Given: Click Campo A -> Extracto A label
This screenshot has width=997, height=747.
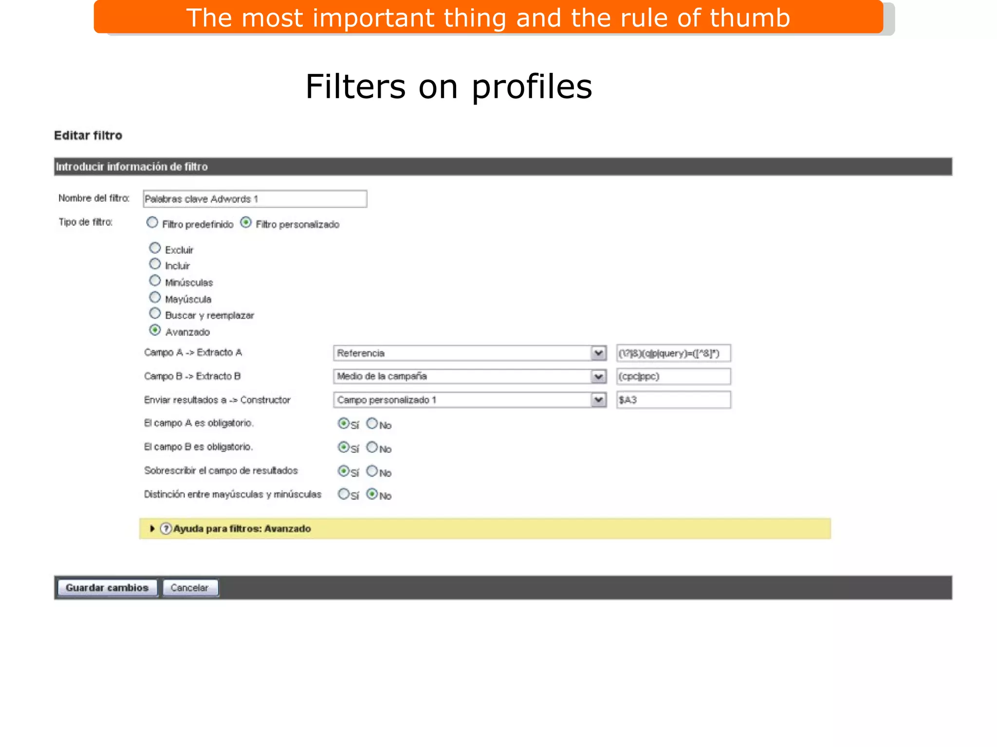Looking at the screenshot, I should pos(193,353).
